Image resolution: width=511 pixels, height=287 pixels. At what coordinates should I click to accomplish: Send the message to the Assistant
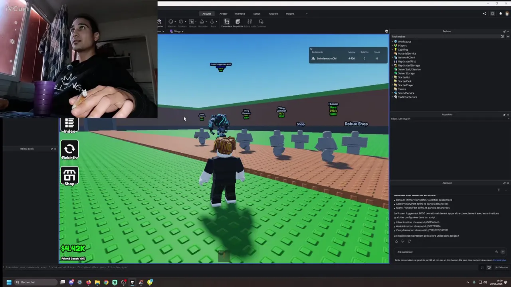[503, 252]
